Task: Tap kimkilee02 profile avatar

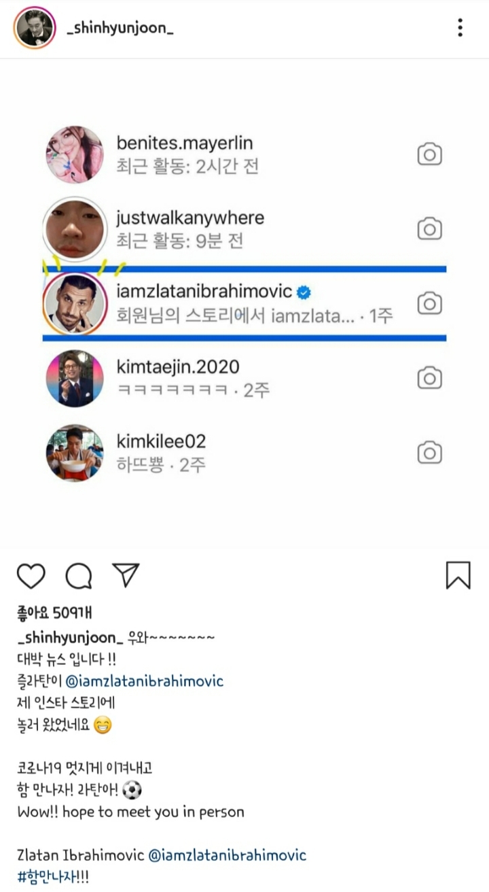Action: point(75,453)
